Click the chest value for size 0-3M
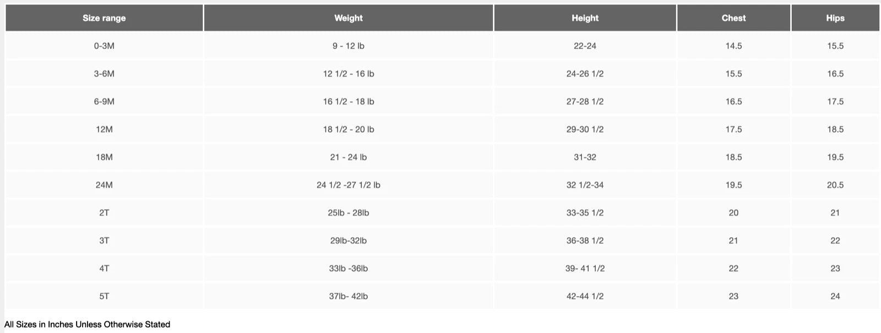The width and height of the screenshot is (881, 333). 733,46
